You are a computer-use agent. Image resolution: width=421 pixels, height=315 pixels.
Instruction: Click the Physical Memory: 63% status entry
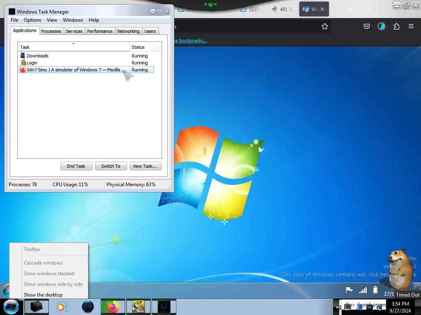131,185
